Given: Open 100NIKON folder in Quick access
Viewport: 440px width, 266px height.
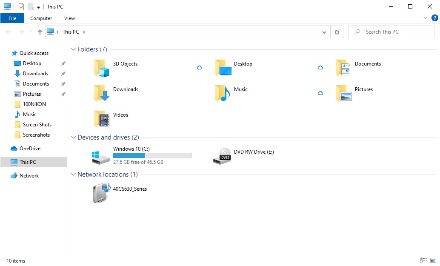Looking at the screenshot, I should pos(34,104).
